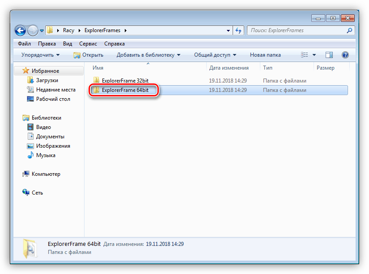Expand the arrow after ExplorerFrames breadcrumb
The height and width of the screenshot is (274, 369).
[125, 30]
